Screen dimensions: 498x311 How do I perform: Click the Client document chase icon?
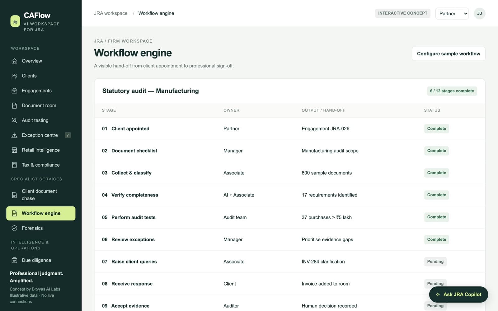tap(14, 195)
